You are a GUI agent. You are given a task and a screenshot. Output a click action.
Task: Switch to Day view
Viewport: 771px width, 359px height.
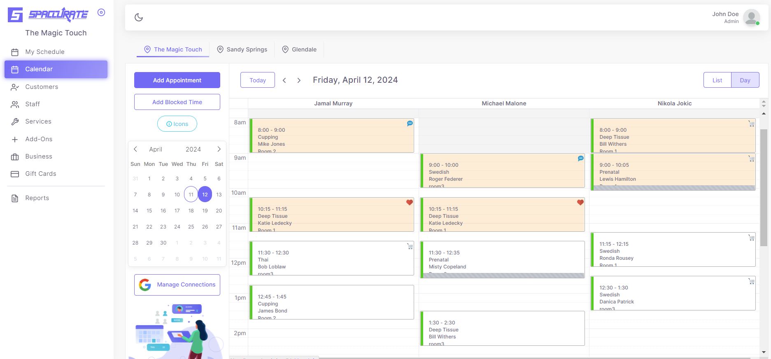[x=745, y=80]
